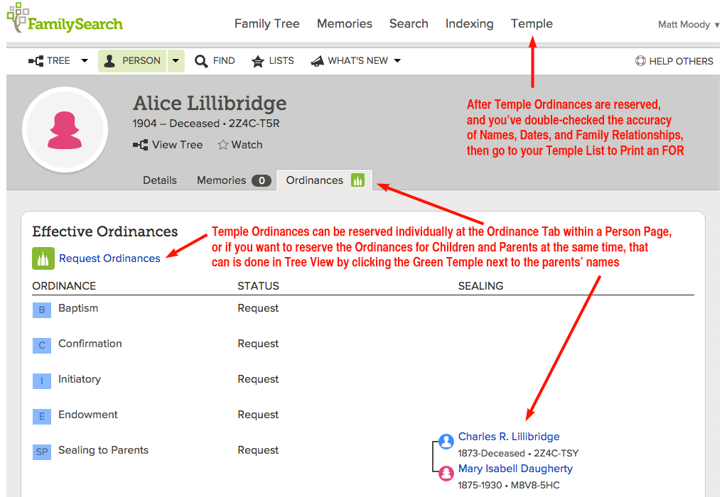Image resolution: width=727 pixels, height=497 pixels.
Task: Click Mary Isabell Daugherty's pink person icon
Action: coord(446,474)
